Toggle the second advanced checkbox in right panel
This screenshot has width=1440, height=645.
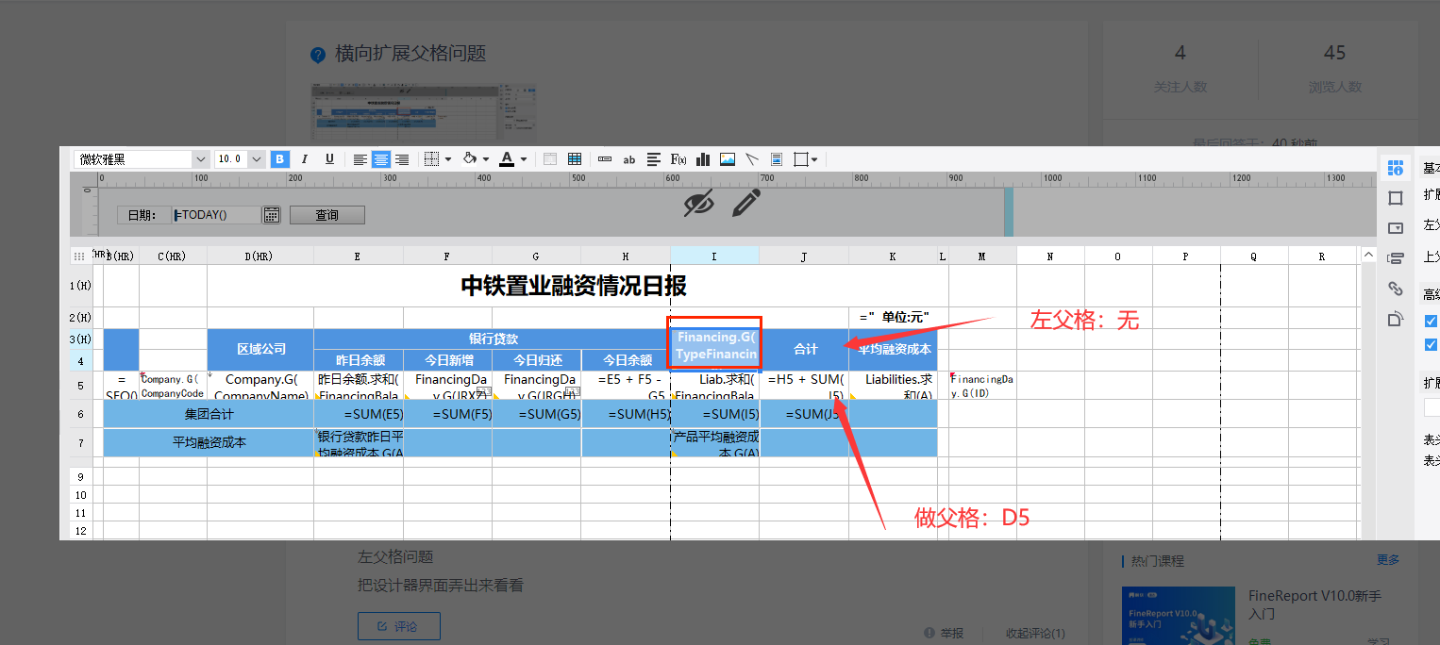pyautogui.click(x=1432, y=344)
